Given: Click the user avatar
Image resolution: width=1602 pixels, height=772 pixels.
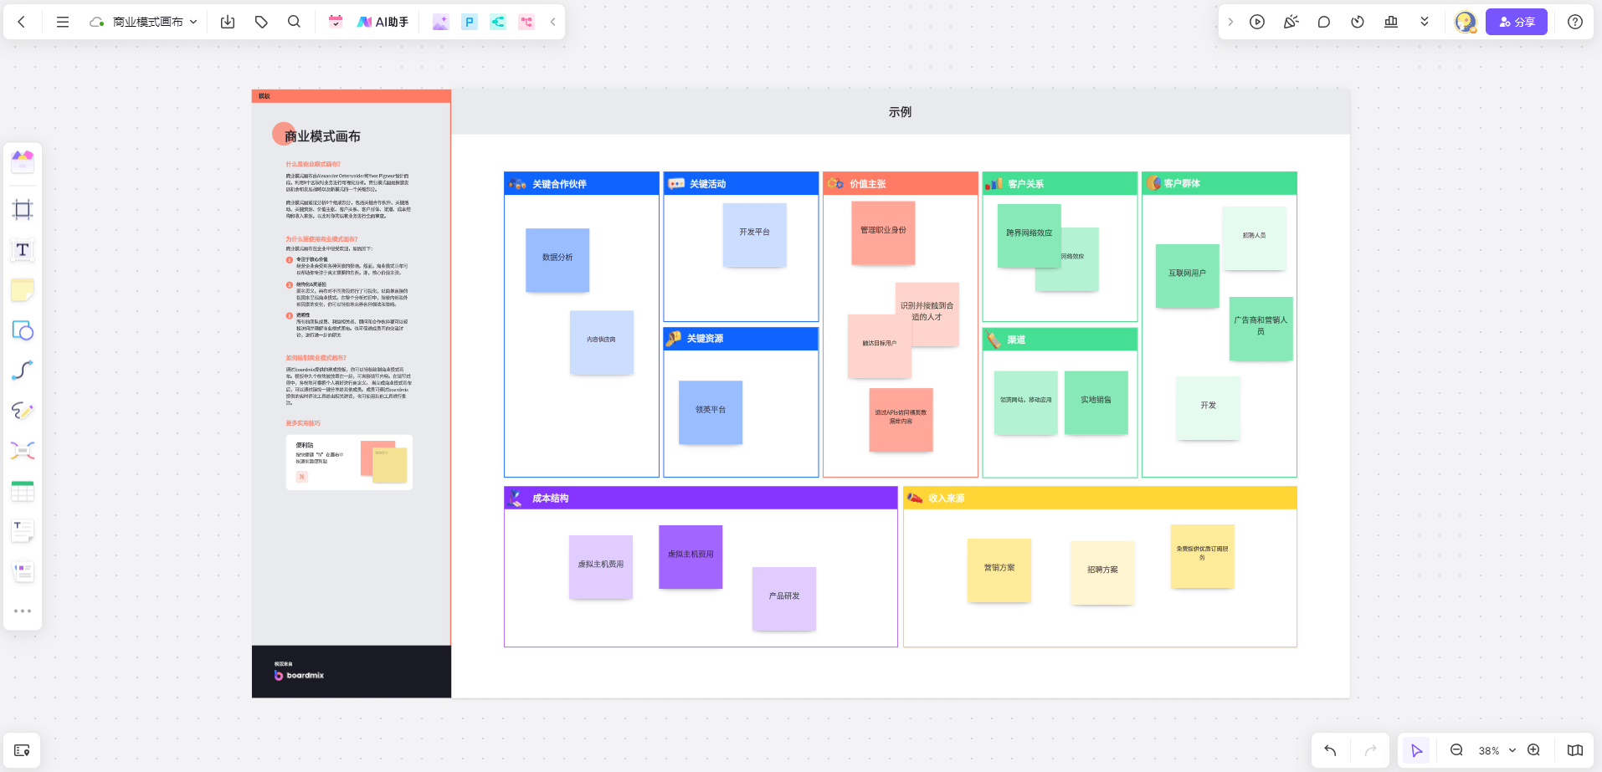Looking at the screenshot, I should [1465, 22].
